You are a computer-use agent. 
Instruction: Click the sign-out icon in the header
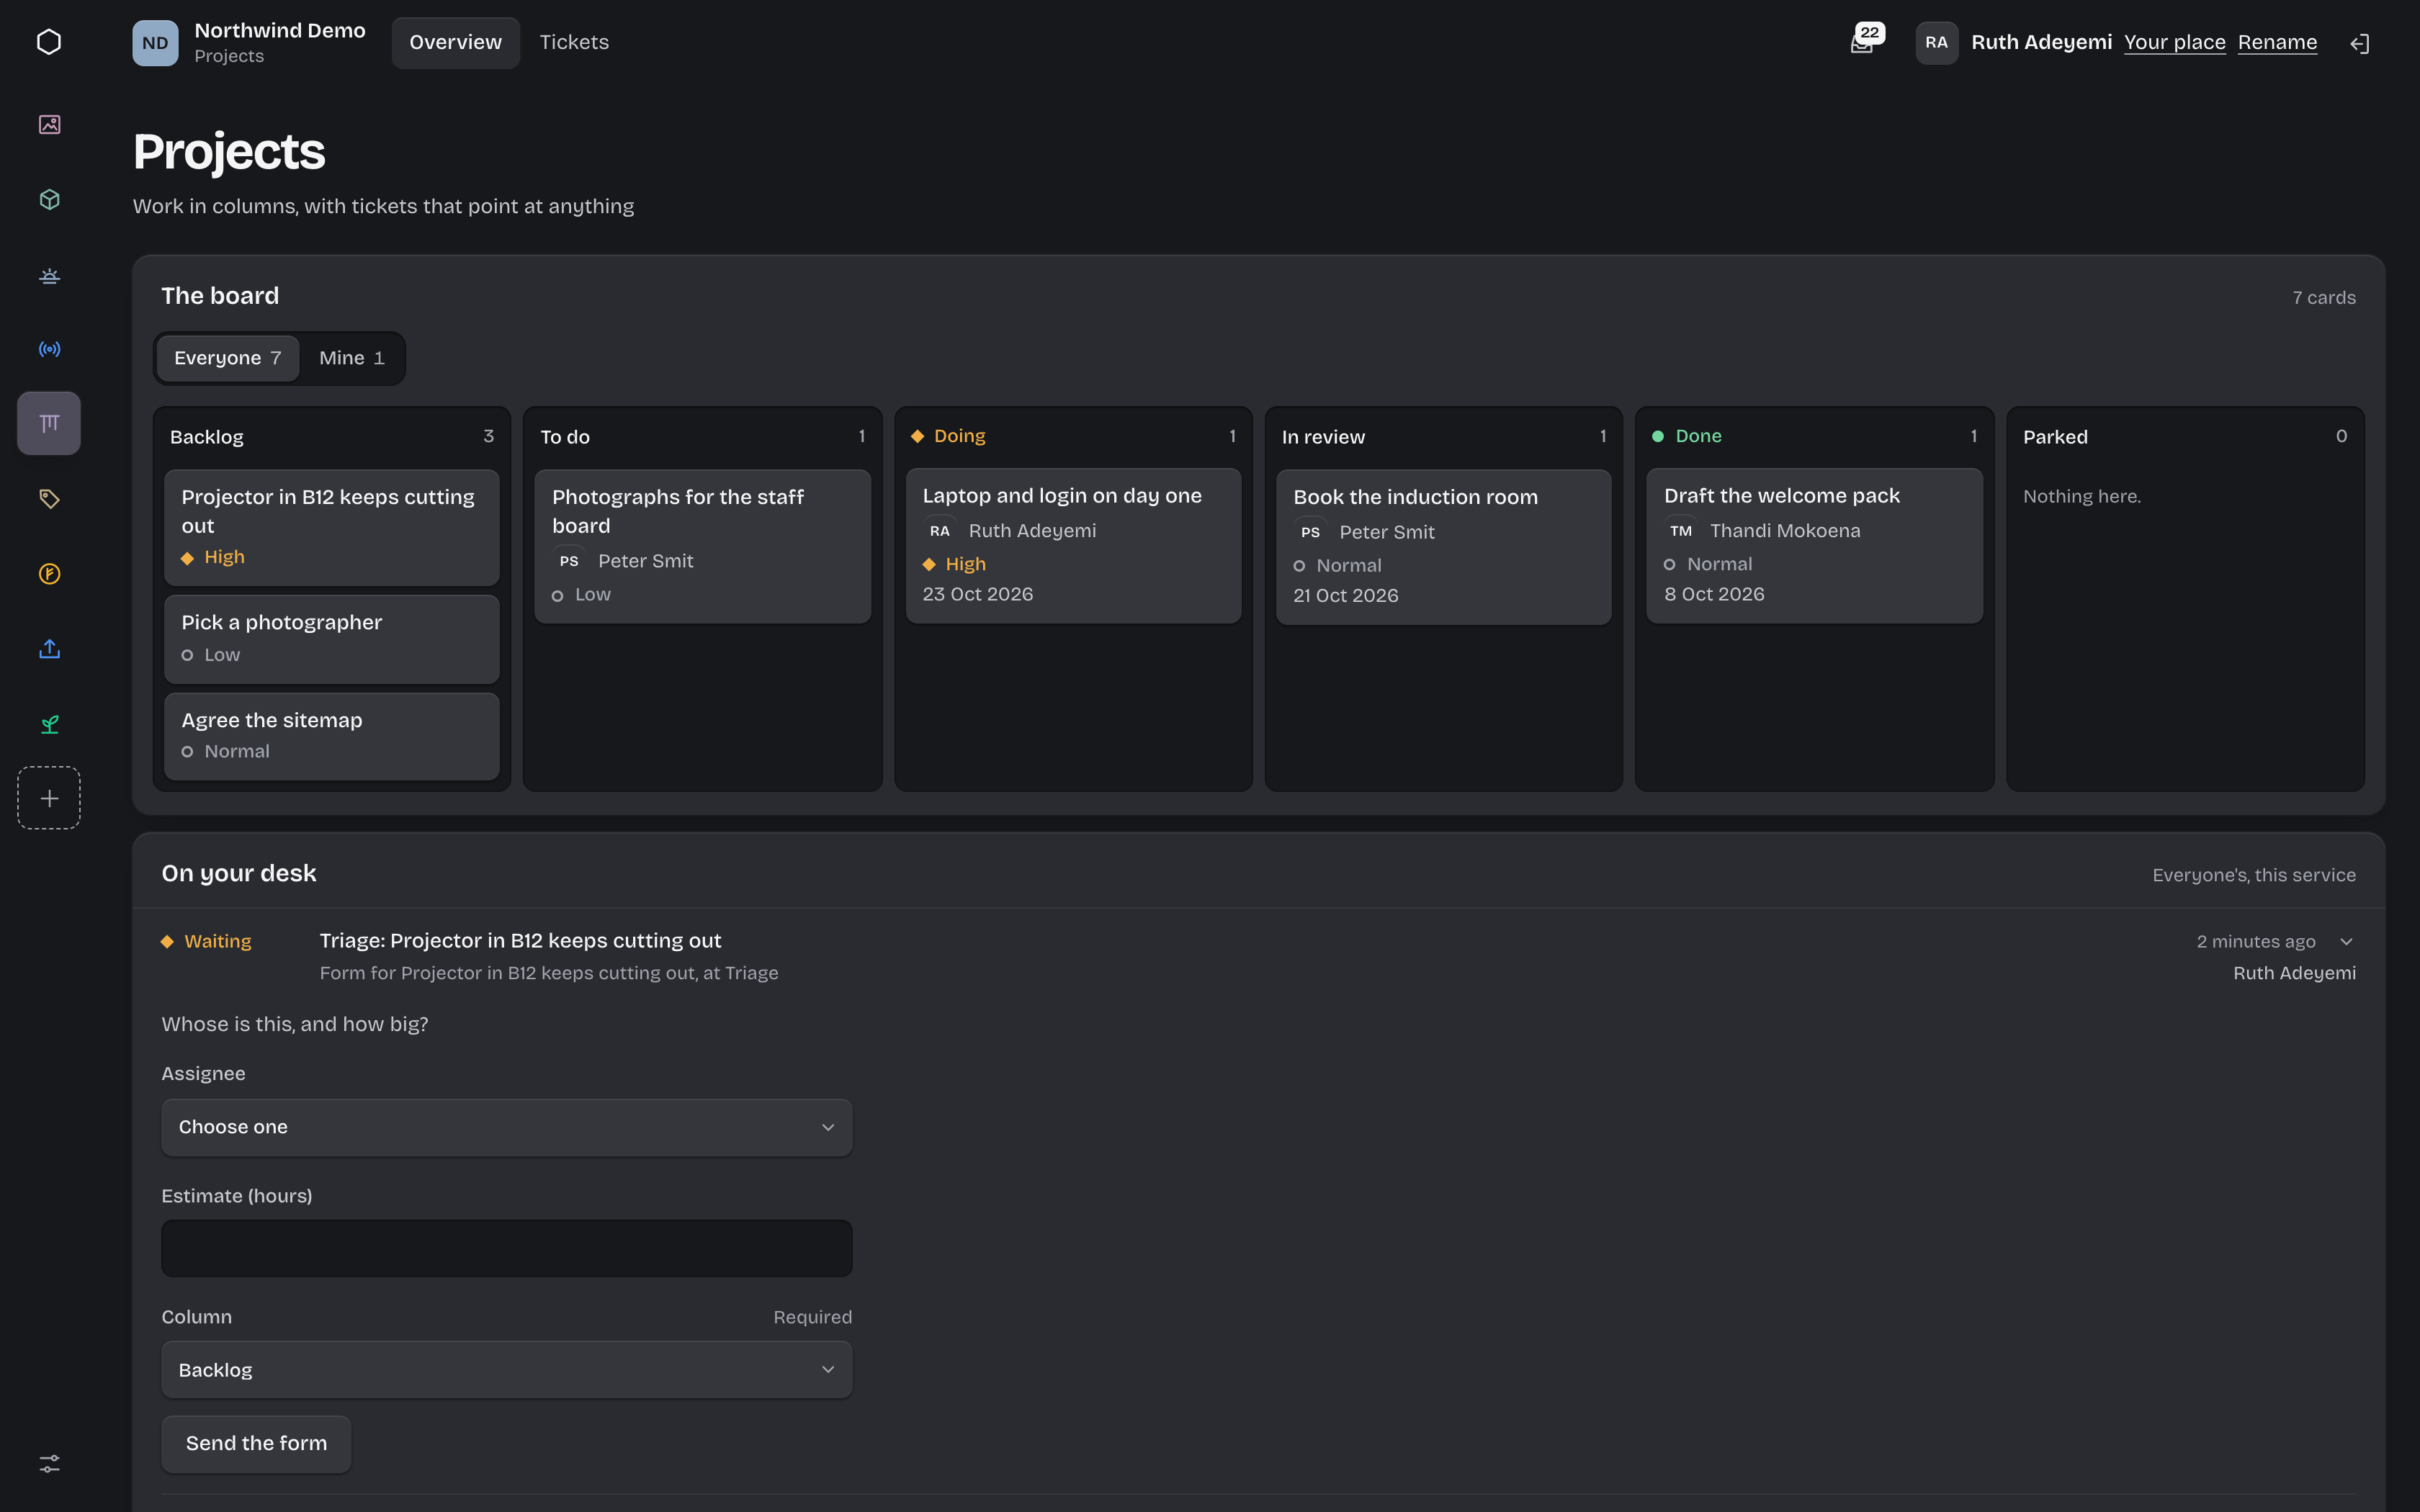[2359, 43]
